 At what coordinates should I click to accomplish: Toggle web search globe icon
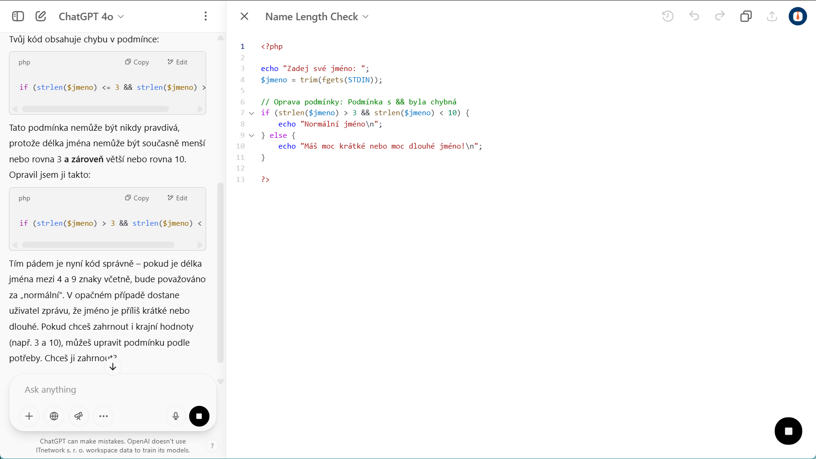click(x=54, y=416)
